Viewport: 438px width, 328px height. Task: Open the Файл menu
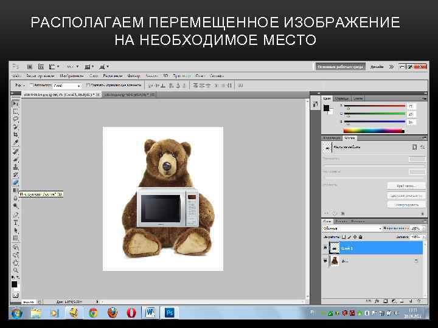[x=17, y=75]
